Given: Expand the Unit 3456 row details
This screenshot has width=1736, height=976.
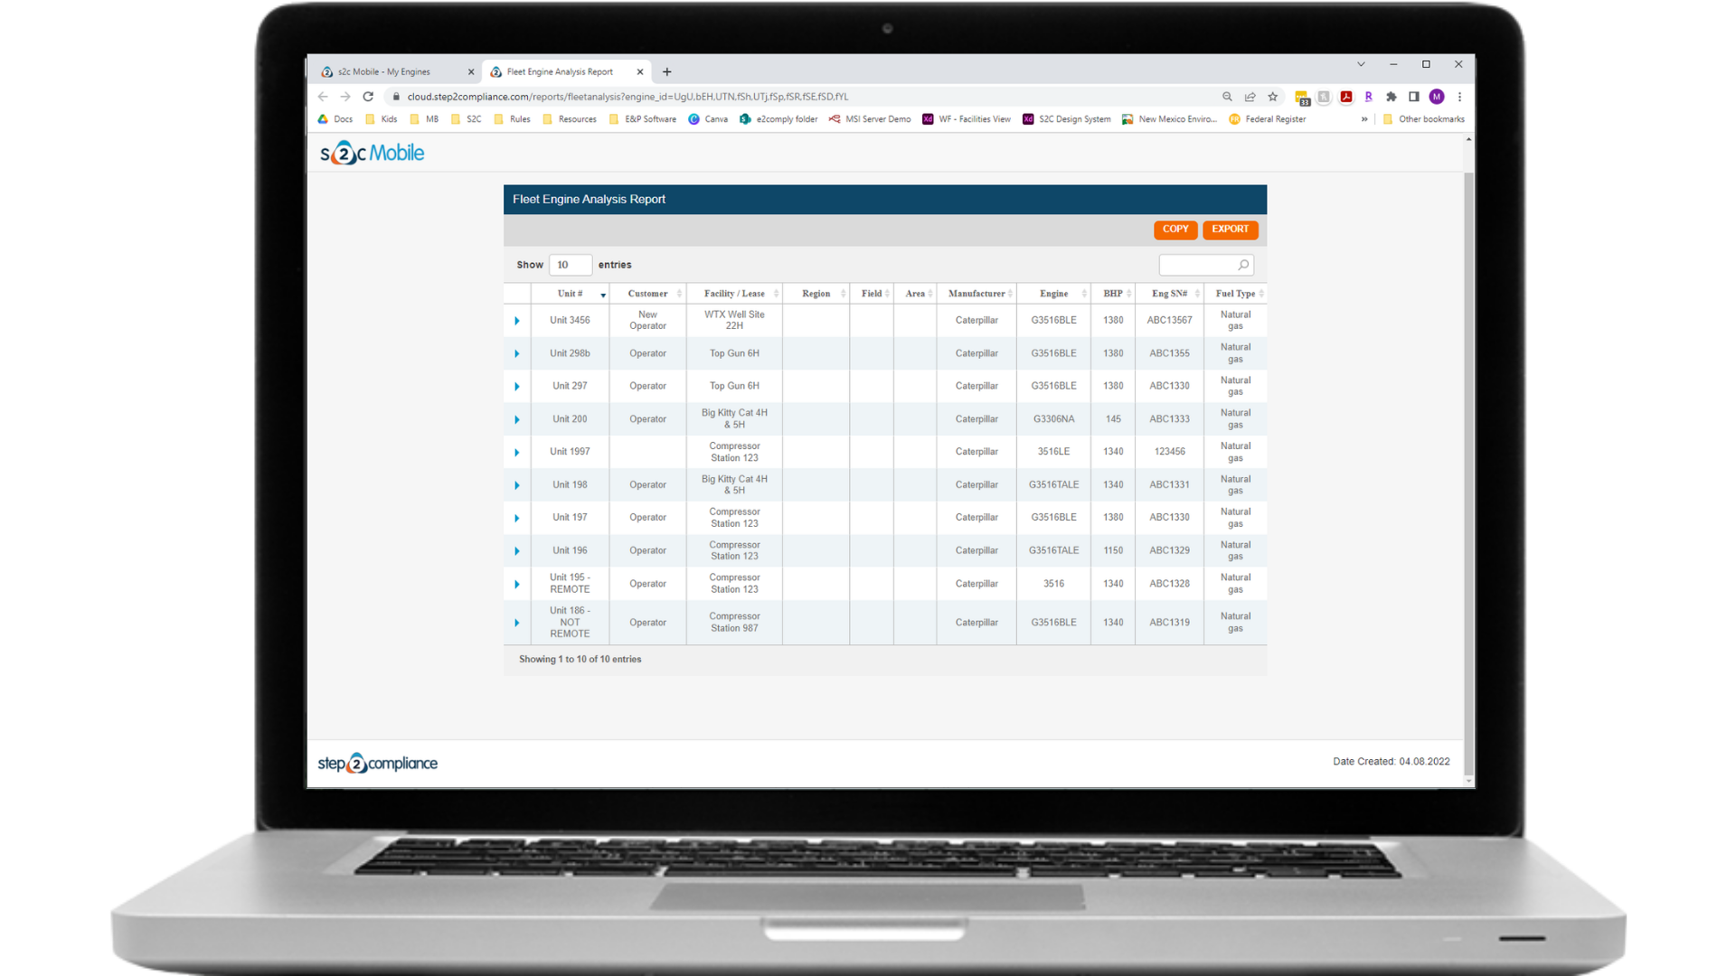Looking at the screenshot, I should click(x=517, y=319).
